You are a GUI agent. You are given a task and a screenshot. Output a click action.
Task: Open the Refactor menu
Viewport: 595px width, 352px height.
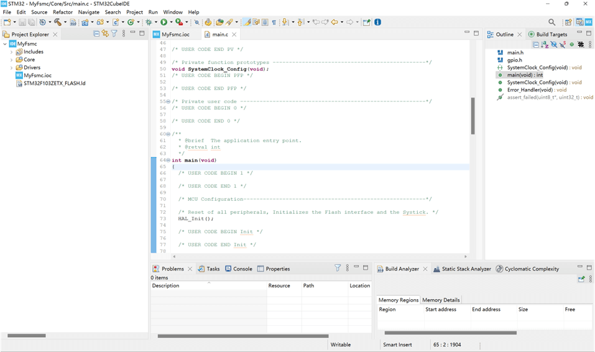tap(63, 12)
